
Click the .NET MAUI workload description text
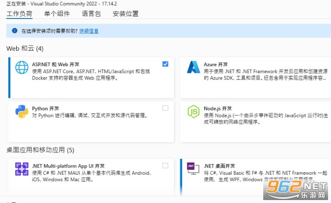(92, 176)
